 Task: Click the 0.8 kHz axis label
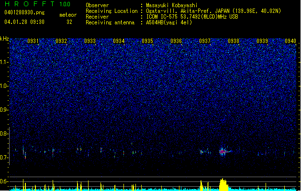4,134
